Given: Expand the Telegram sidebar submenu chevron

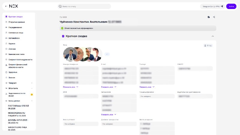Looking at the screenshot, I should click(x=32, y=83).
